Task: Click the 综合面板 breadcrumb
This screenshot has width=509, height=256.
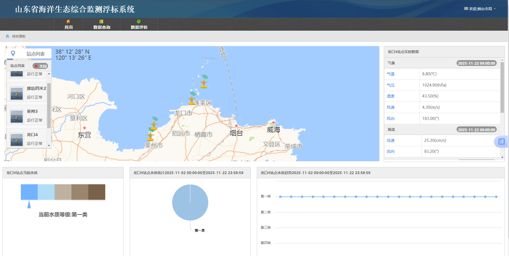Action: [19, 36]
